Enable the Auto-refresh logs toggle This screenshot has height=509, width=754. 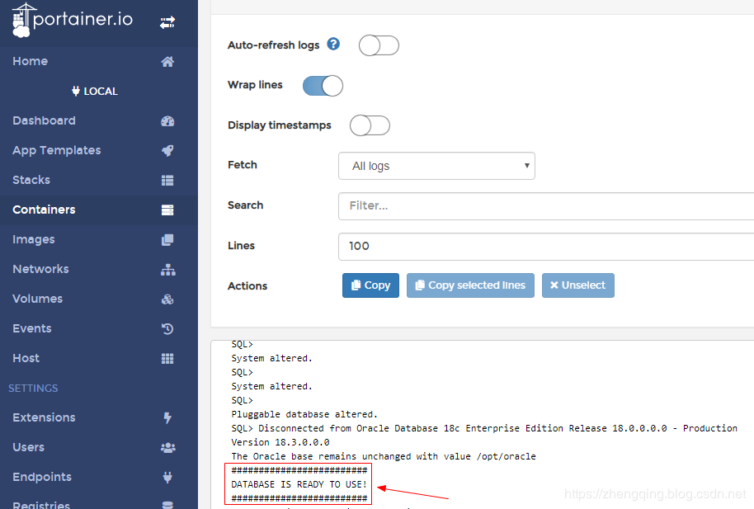[379, 45]
